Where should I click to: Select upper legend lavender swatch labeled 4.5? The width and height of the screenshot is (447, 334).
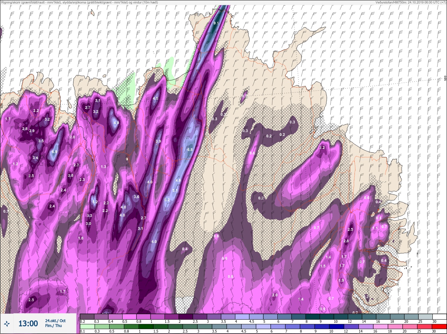pos(257,317)
